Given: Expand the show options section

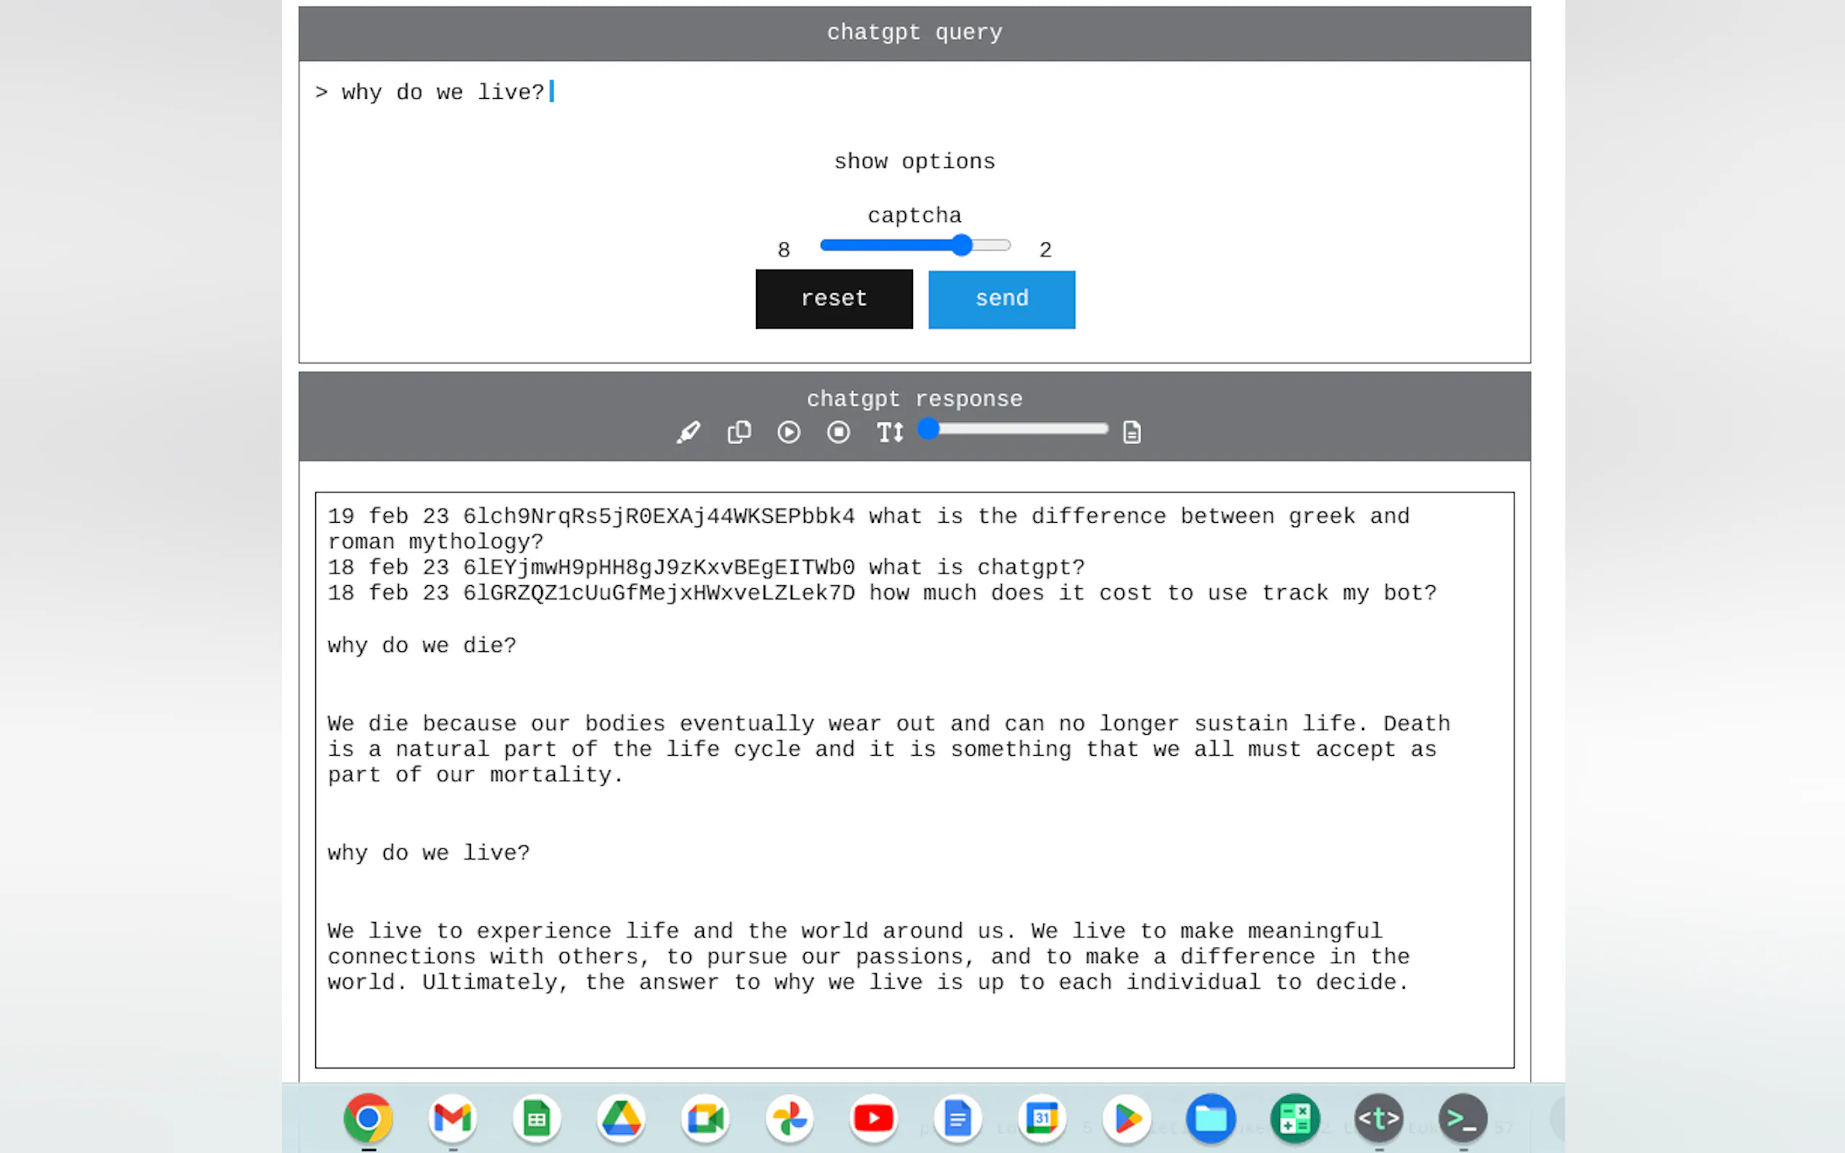Looking at the screenshot, I should pyautogui.click(x=914, y=162).
